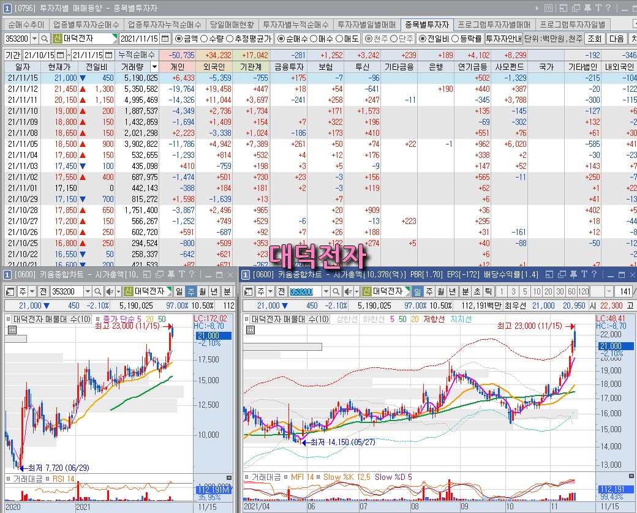Open calendar for period start date 21/10/15
This screenshot has height=513, width=637.
60,55
